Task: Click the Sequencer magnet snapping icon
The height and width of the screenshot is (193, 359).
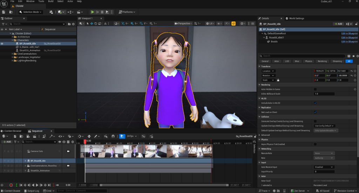Action: (113, 136)
